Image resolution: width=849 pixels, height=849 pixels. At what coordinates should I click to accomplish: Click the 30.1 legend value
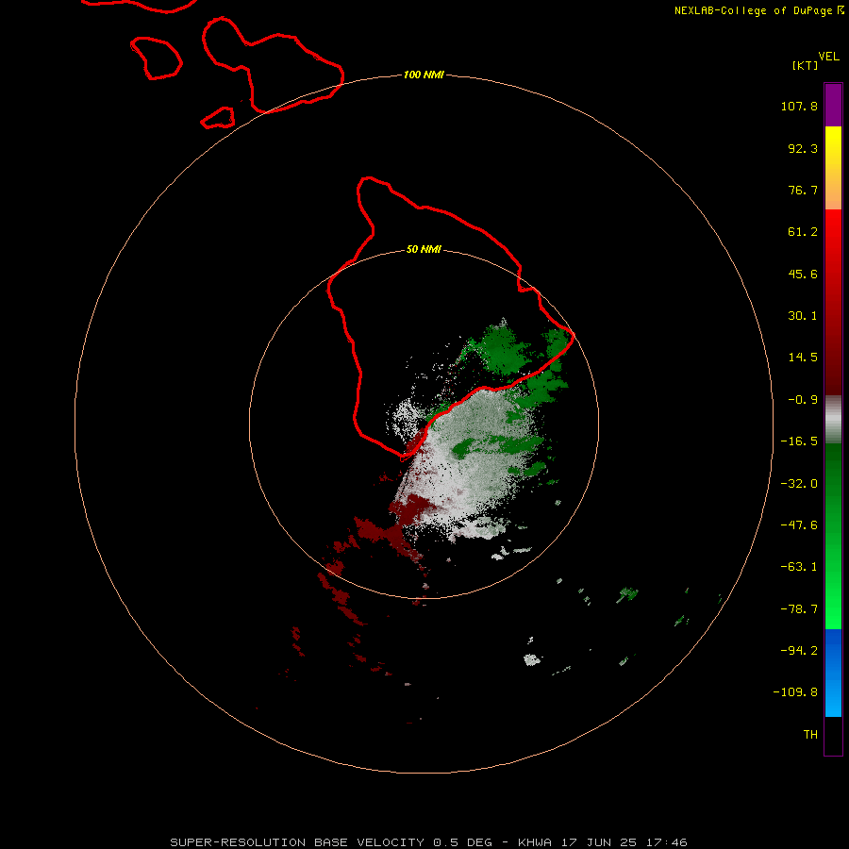coord(803,316)
